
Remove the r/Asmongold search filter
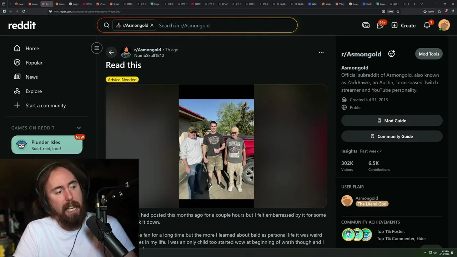click(x=152, y=25)
